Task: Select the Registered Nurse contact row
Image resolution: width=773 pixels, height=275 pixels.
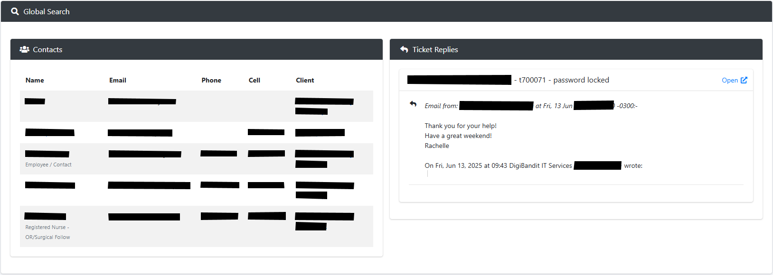Action: coord(197,226)
